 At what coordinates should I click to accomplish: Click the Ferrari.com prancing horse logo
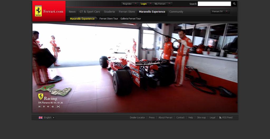pyautogui.click(x=38, y=11)
